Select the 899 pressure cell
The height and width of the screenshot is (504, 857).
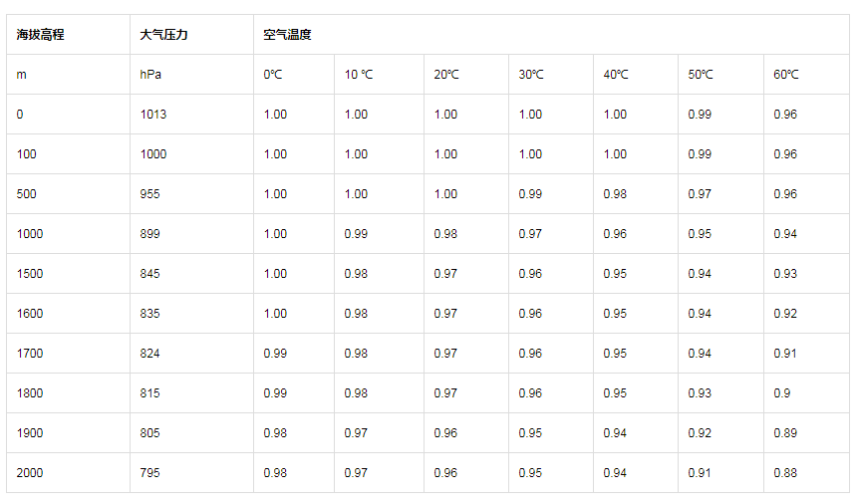(192, 234)
